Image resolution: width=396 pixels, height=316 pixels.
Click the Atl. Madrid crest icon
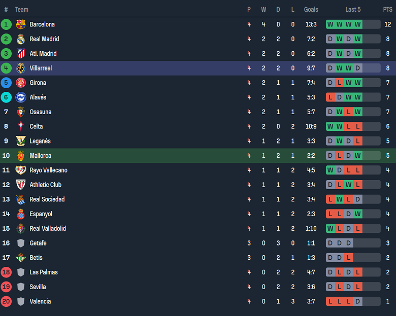[21, 54]
